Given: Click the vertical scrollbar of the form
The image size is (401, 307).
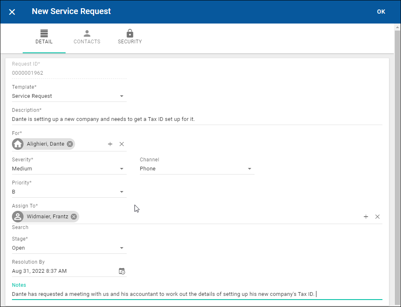Looking at the screenshot, I should click(x=397, y=165).
